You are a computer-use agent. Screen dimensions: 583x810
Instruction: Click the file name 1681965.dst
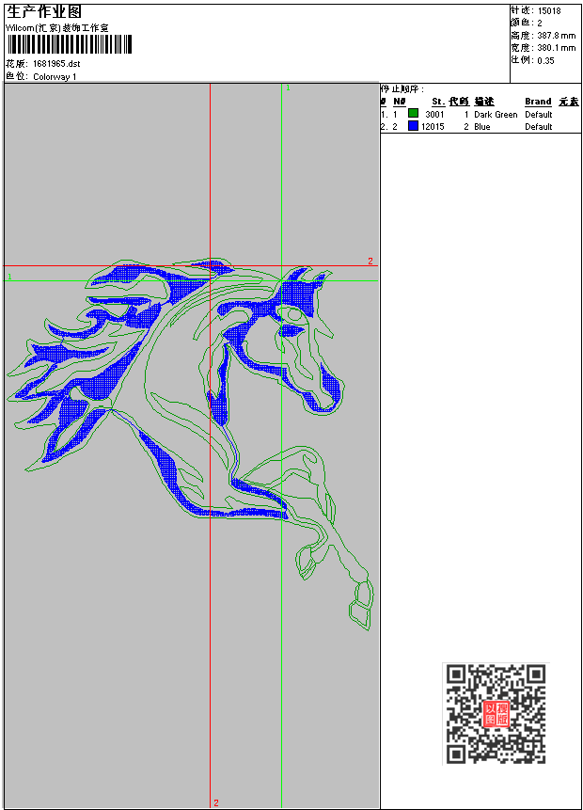(x=56, y=64)
